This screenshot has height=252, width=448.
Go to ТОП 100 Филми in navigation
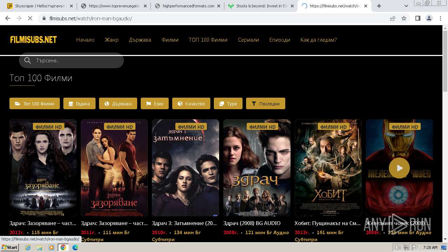208,40
